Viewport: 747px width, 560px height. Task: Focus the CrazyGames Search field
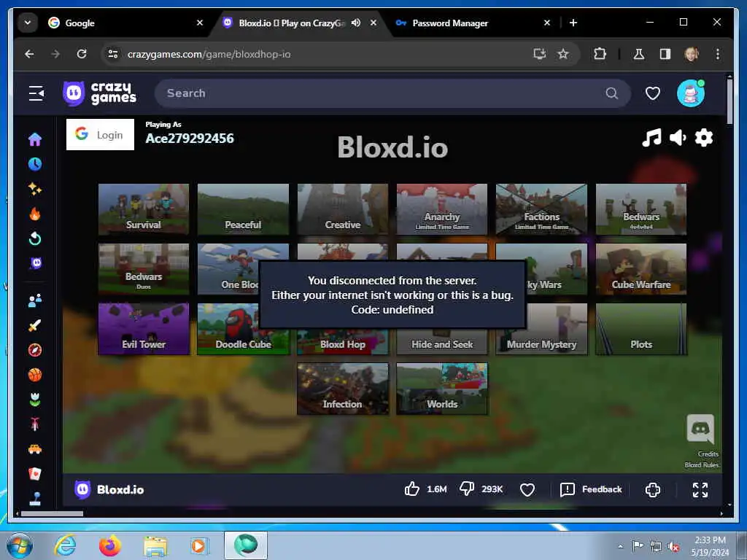click(392, 93)
